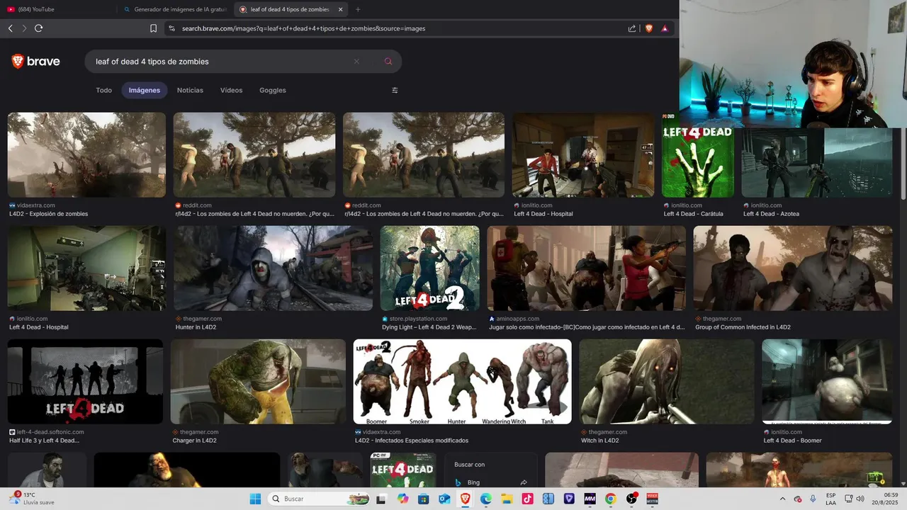Open image search filters icon

[395, 90]
